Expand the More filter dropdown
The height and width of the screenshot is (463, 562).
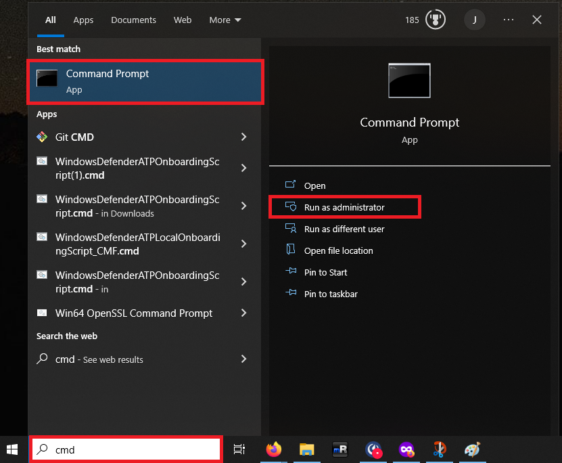(225, 20)
